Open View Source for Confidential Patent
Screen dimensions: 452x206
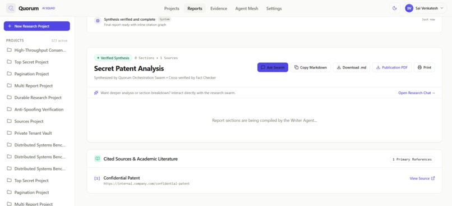point(422,178)
